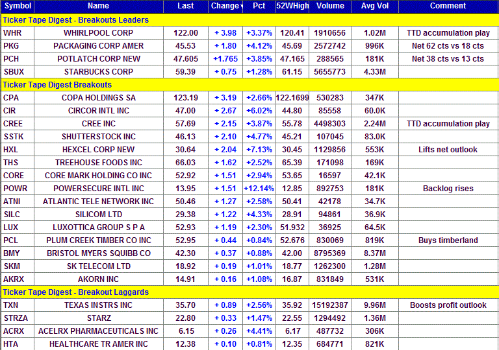This screenshot has width=499, height=350.
Task: Click the Backlog rises comment
Action: [448, 189]
